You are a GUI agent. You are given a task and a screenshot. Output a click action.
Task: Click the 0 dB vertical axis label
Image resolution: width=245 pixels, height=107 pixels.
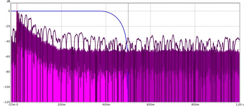point(9,11)
